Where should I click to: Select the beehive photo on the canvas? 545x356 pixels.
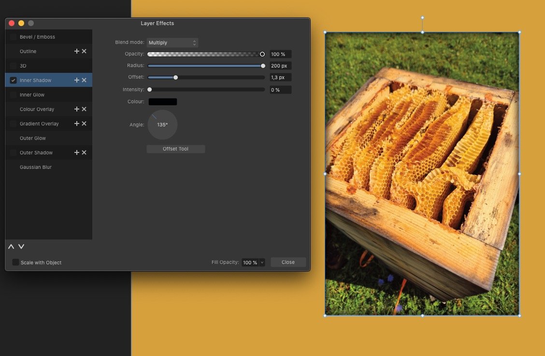[422, 174]
